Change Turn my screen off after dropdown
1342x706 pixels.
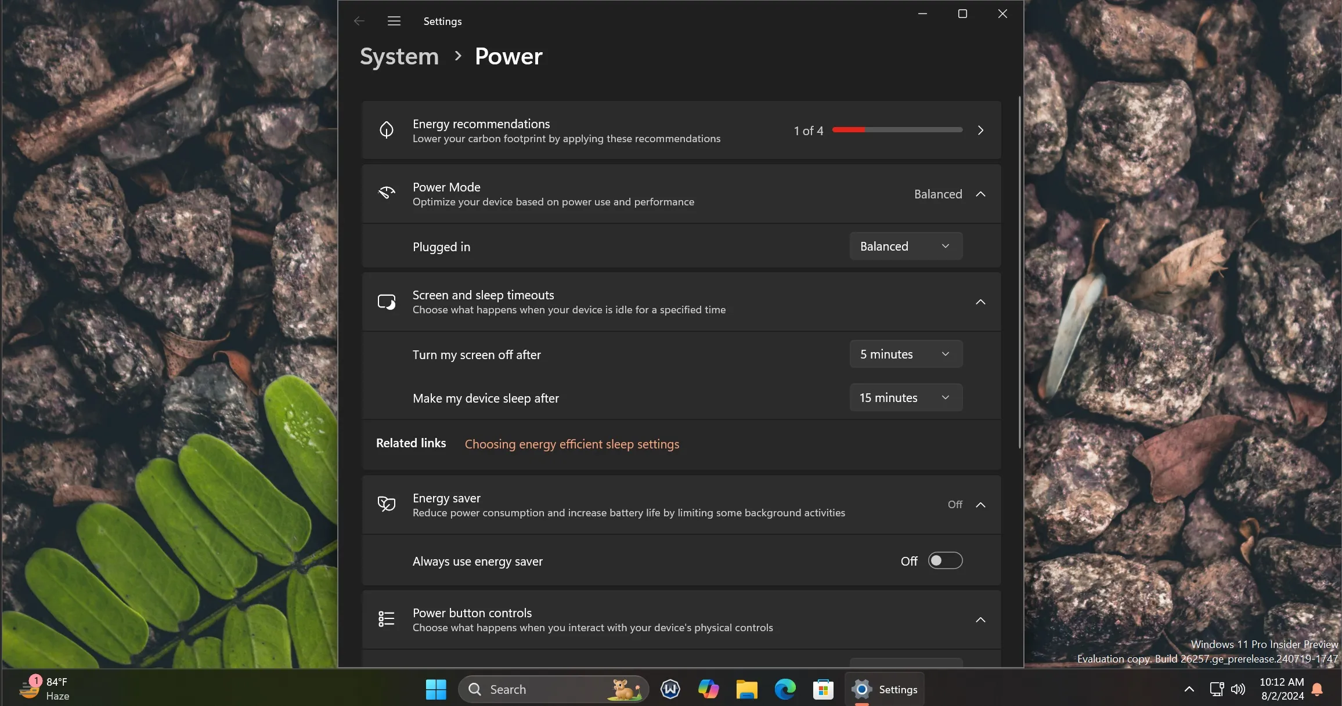904,354
